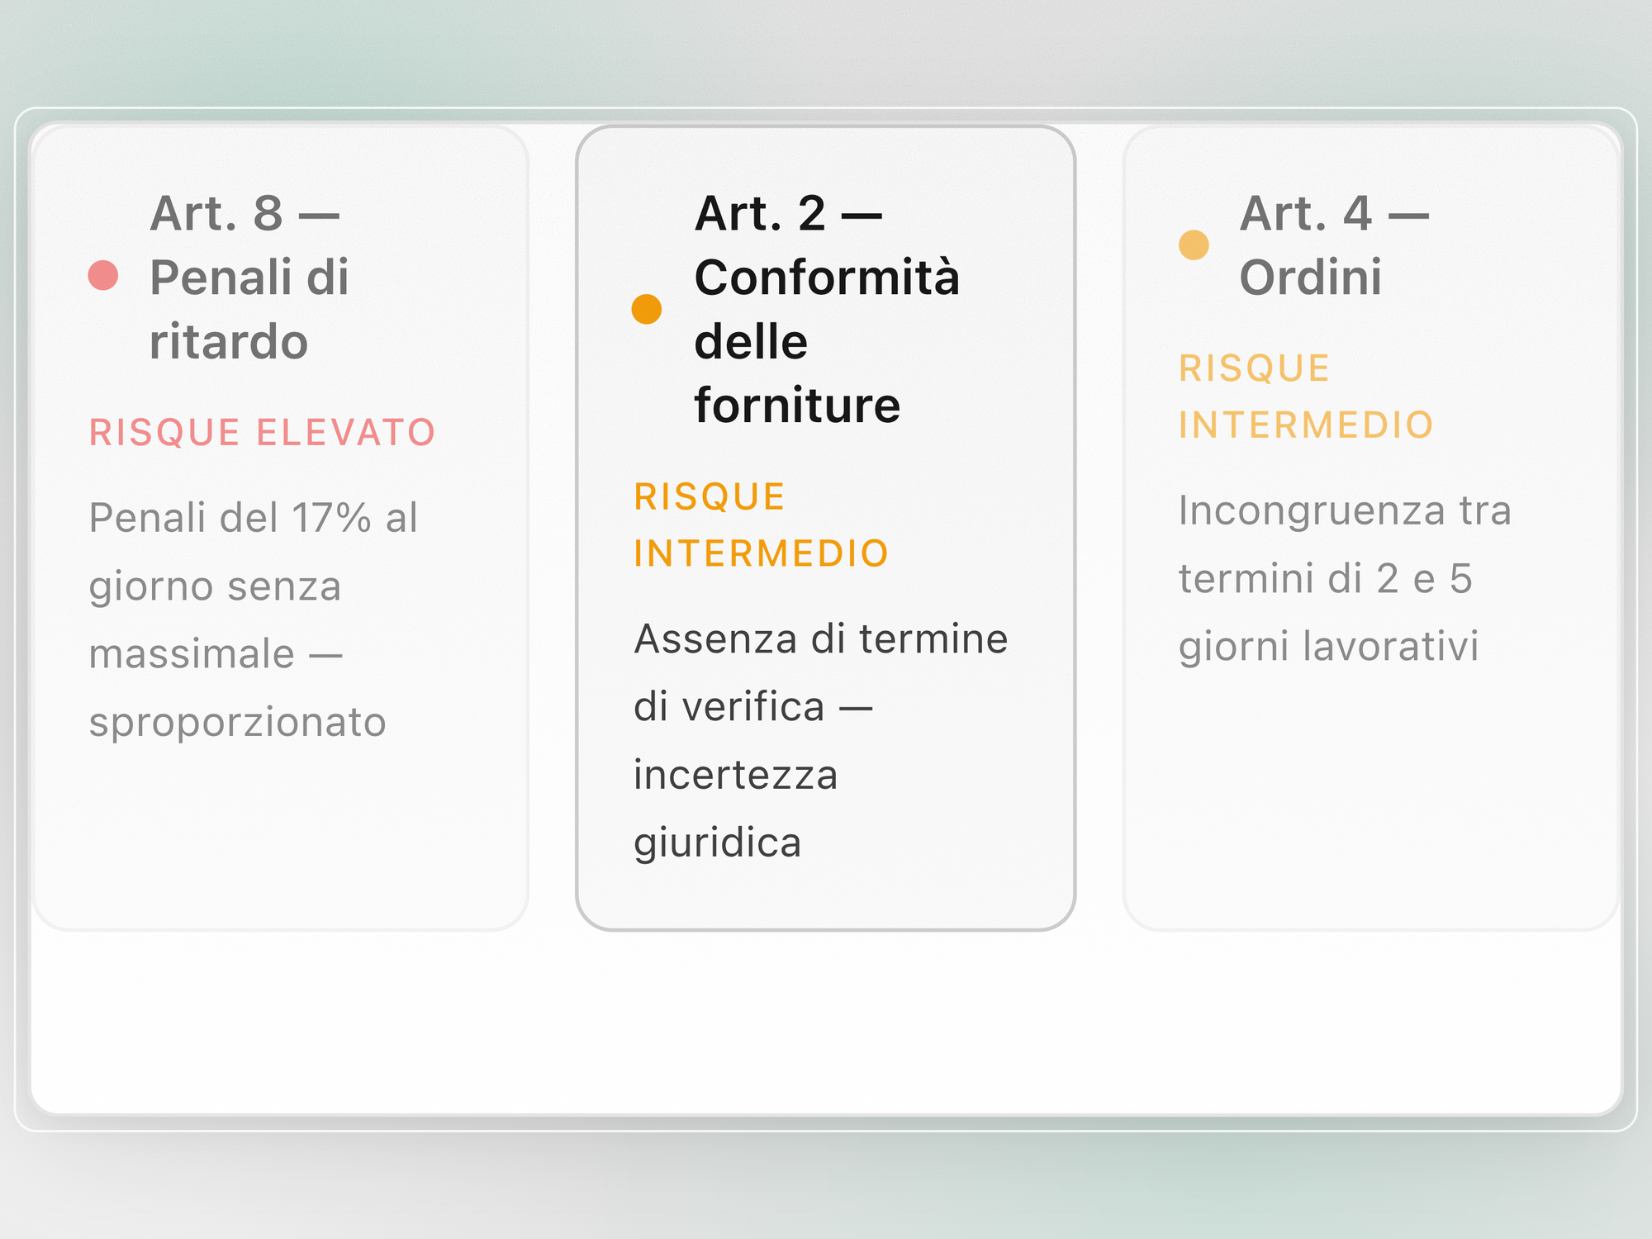Click the red risk dot for Art. 8
Viewport: 1652px width, 1239px height.
(103, 275)
